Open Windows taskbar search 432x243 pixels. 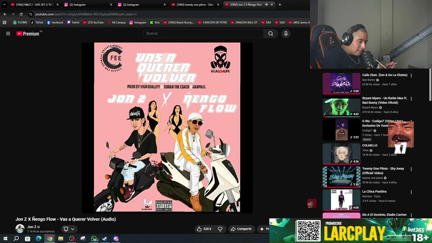tap(16, 239)
